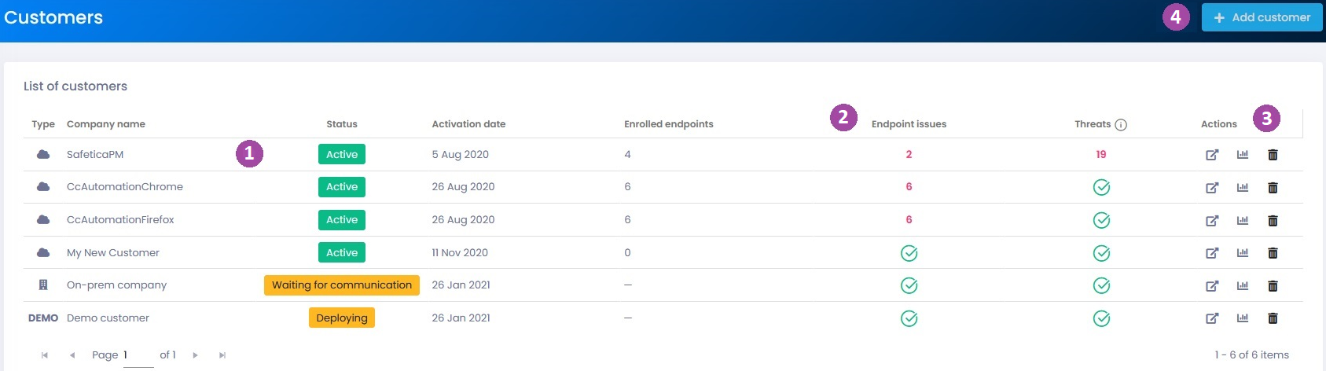View statistics chart for CcAutomationChrome
This screenshot has height=371, width=1326.
(x=1243, y=187)
